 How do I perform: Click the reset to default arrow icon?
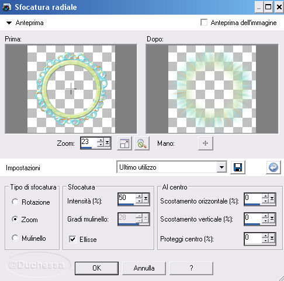pos(273,167)
